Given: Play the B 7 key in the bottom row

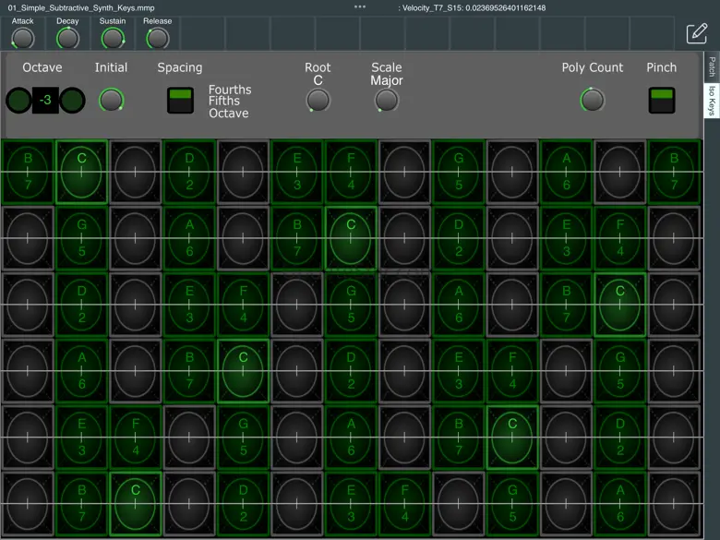Looking at the screenshot, I should coord(81,504).
